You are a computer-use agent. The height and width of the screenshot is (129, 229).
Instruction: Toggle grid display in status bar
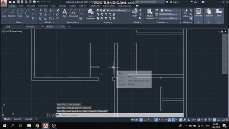point(141,120)
